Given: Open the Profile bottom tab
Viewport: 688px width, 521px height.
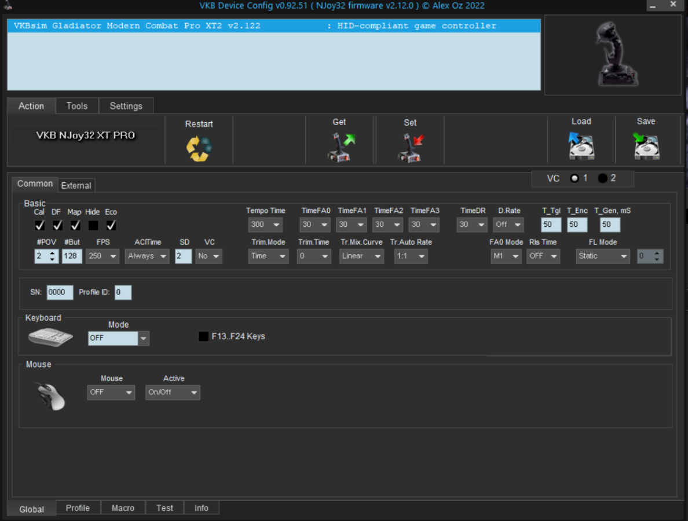Looking at the screenshot, I should click(x=78, y=508).
